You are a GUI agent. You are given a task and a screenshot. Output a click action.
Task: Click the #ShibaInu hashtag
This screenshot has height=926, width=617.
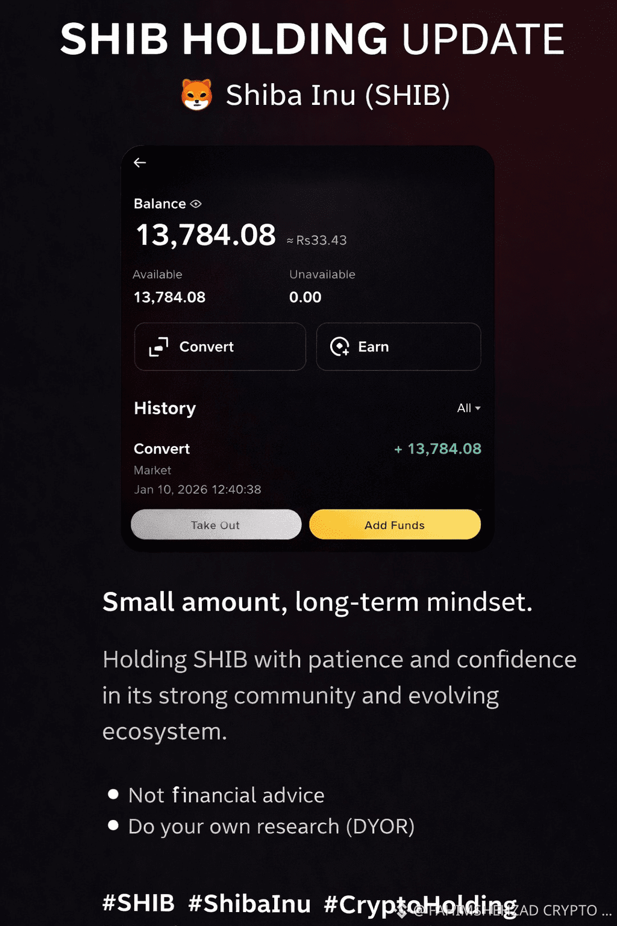coord(249,903)
